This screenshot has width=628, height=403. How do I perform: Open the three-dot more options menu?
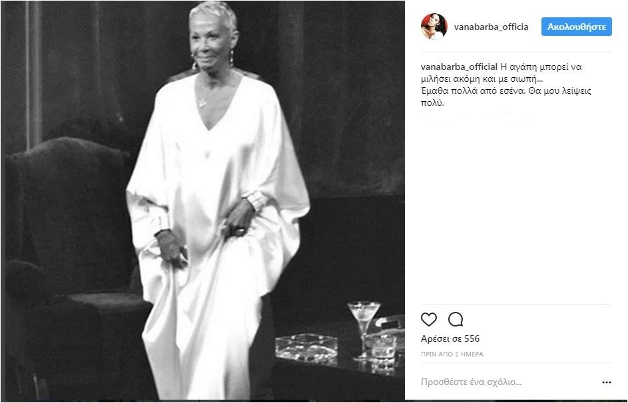coord(607,382)
